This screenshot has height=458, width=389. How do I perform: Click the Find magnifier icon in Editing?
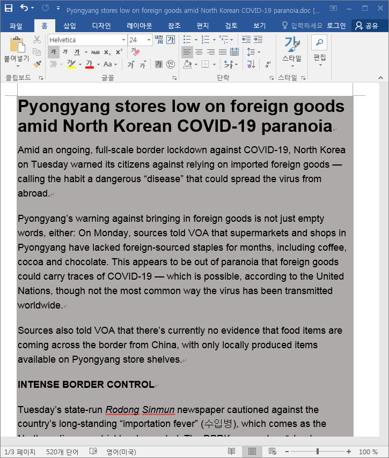[x=319, y=42]
